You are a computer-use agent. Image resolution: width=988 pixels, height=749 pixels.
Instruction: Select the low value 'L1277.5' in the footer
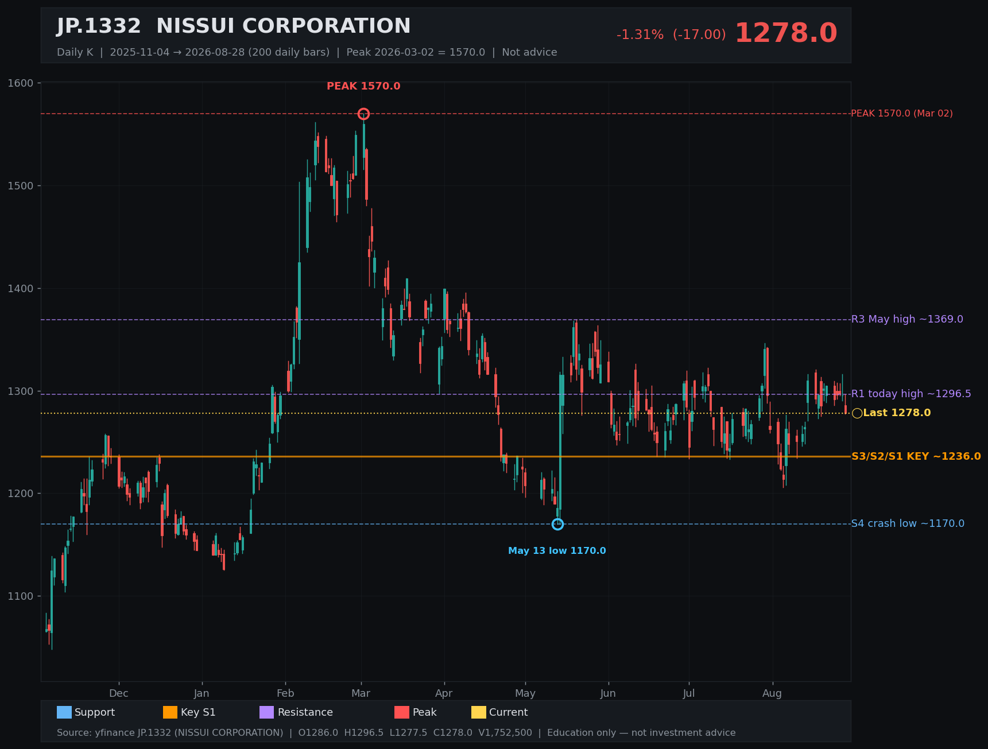(x=408, y=733)
